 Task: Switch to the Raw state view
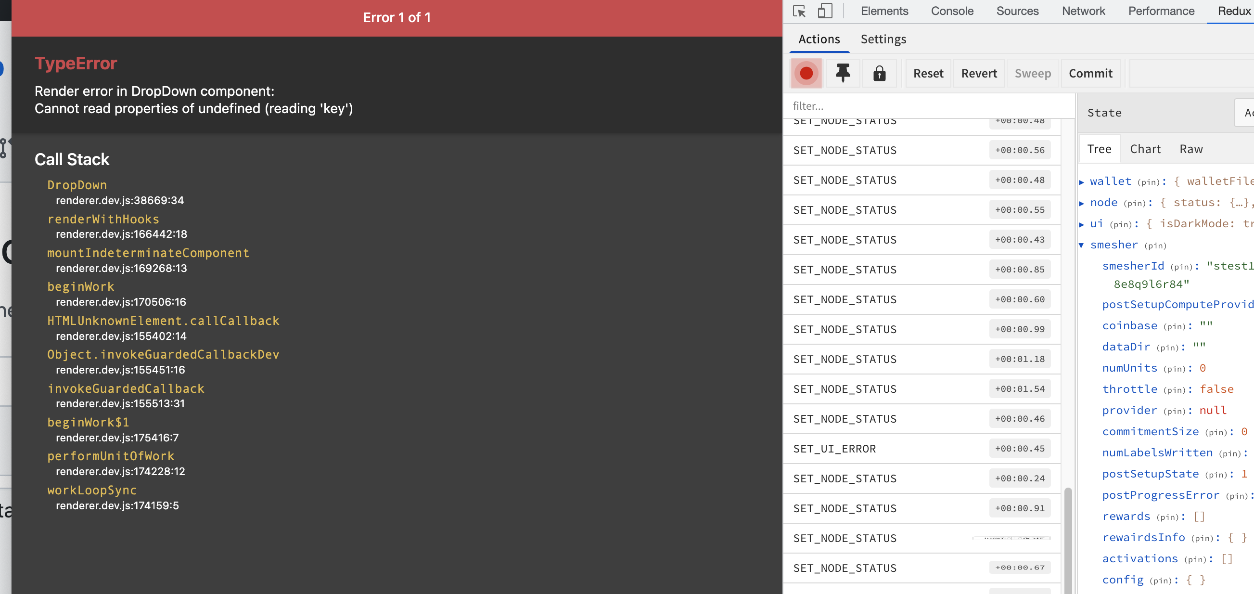(1190, 148)
